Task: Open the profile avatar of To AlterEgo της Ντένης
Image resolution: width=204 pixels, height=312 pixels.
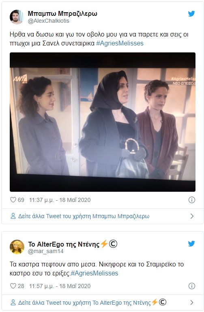Action: [17, 247]
